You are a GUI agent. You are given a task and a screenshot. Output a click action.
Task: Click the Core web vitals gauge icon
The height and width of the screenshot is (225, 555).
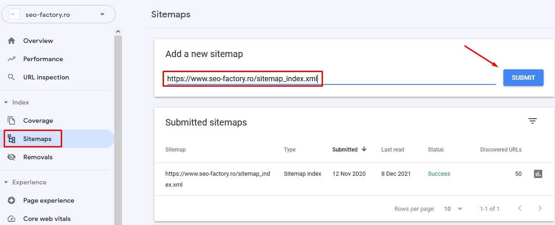(x=12, y=219)
